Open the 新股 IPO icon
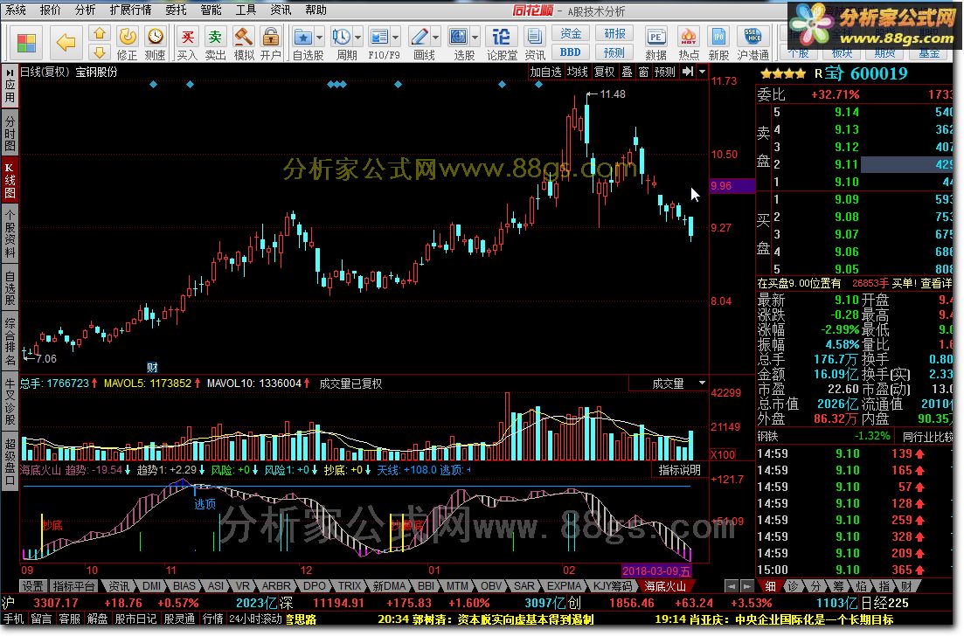The width and height of the screenshot is (964, 636). (718, 43)
